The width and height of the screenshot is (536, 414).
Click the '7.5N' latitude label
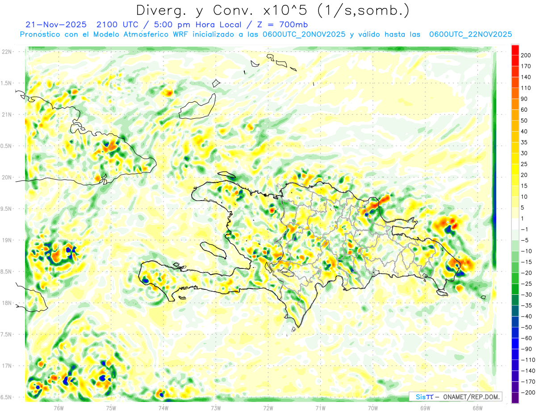[6, 335]
